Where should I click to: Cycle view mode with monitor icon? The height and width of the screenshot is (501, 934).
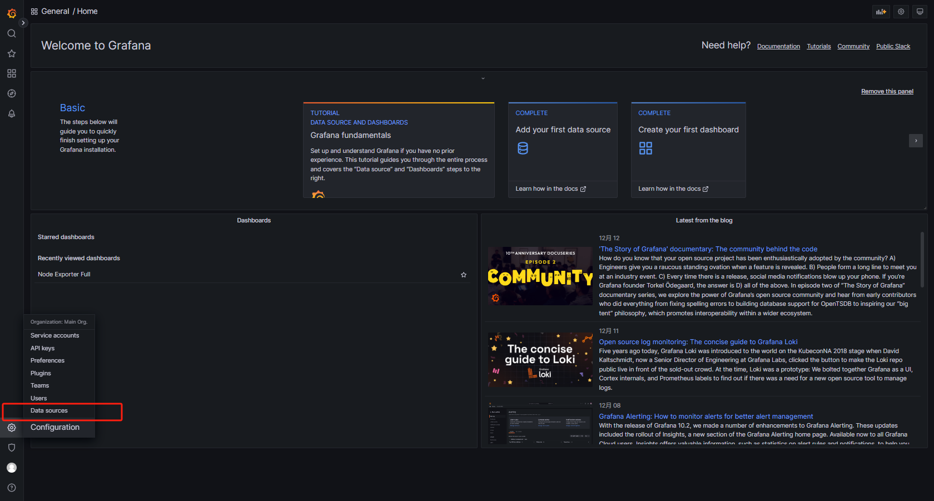point(920,12)
